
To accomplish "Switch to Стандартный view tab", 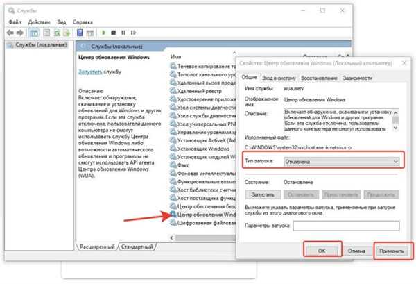I will coord(137,247).
